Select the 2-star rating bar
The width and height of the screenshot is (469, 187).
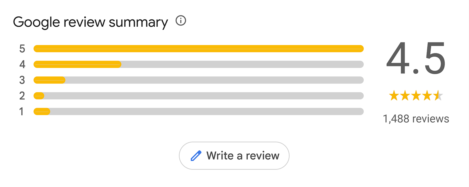click(198, 96)
